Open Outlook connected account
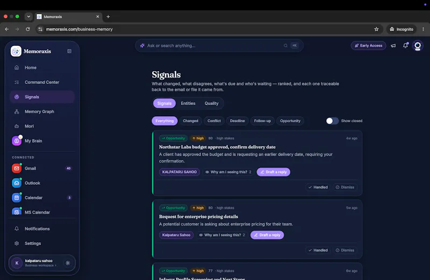Screen dimensions: 430x280 (x=42, y=183)
